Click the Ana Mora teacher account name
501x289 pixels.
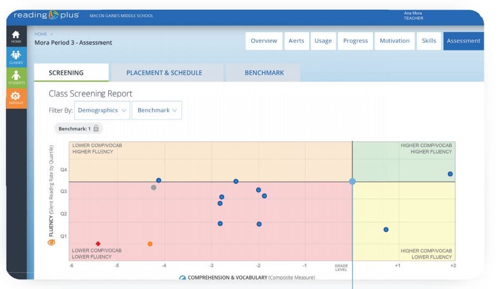pos(413,13)
